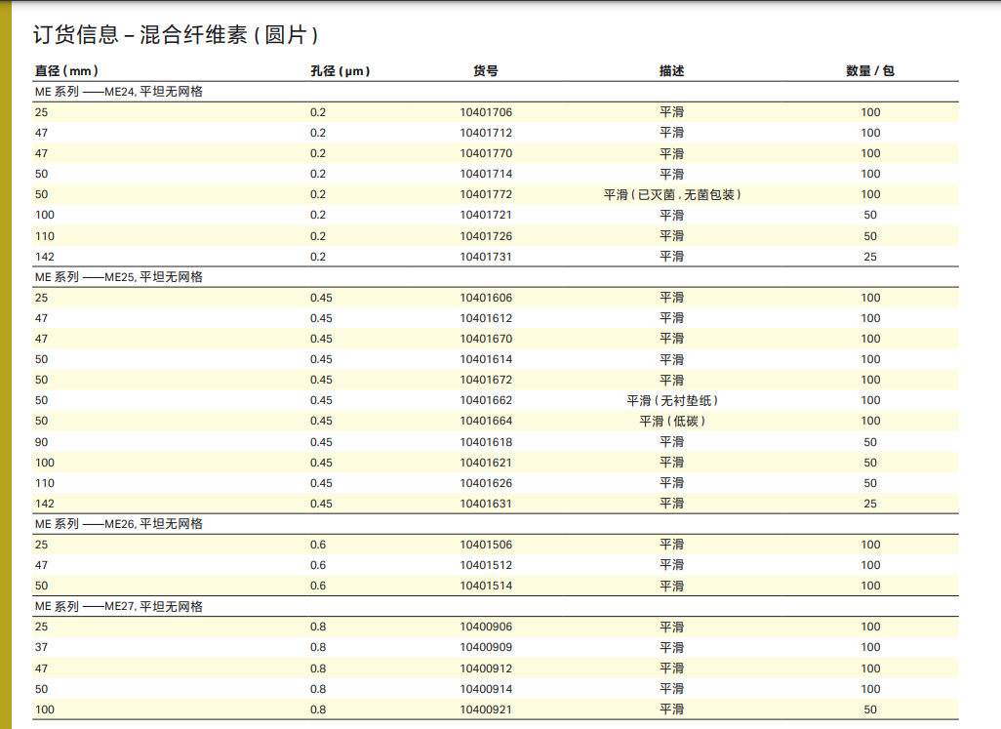Click the 平滑 (低碳) description
The image size is (1001, 729).
(x=672, y=422)
